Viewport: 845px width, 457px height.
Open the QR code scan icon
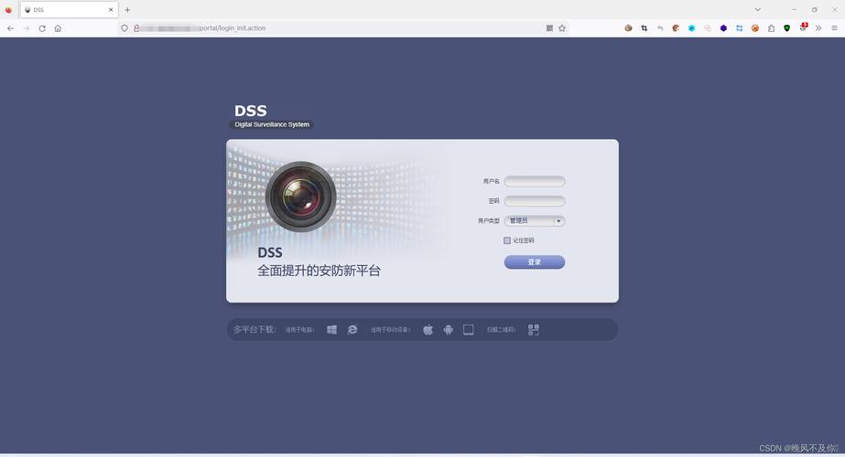pyautogui.click(x=534, y=330)
